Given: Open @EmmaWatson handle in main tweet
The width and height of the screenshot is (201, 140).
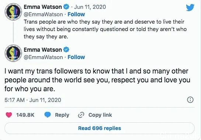Looking at the screenshot, I should (x=43, y=57).
